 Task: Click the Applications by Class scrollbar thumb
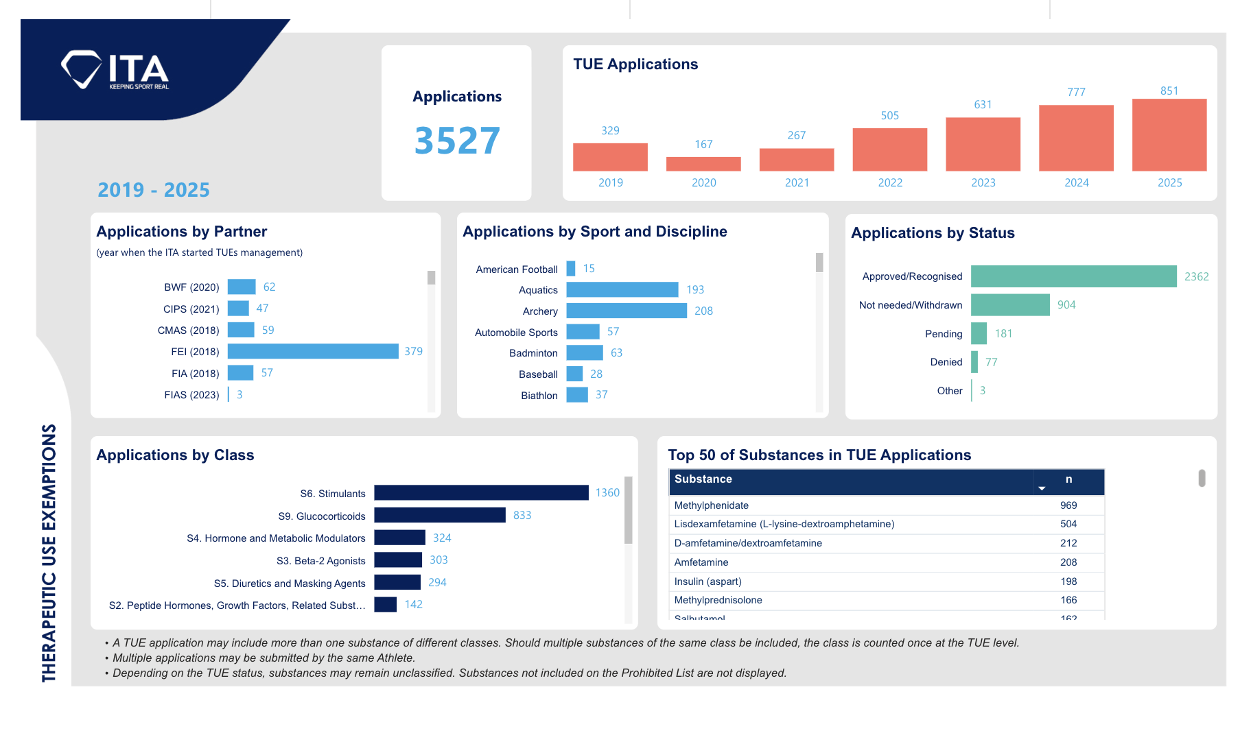click(x=628, y=510)
